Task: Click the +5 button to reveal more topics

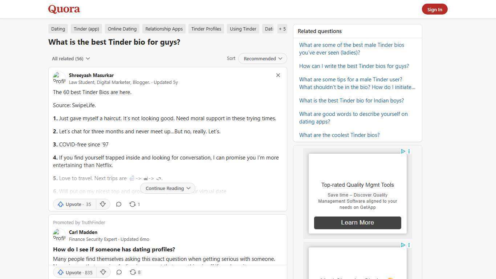Action: click(x=282, y=29)
